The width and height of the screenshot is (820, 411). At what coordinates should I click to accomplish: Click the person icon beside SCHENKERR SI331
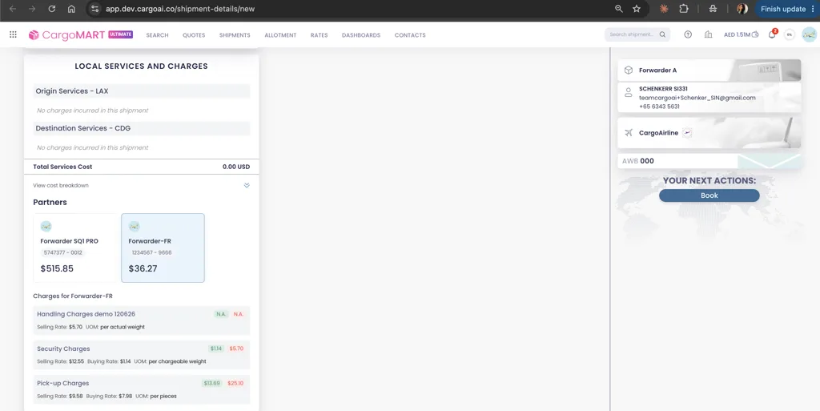[x=629, y=93]
